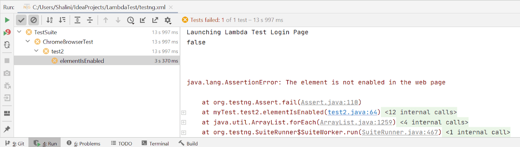Click fold marker beside SuiteRunner line
Viewport: 520px width, 147px height.
184,132
